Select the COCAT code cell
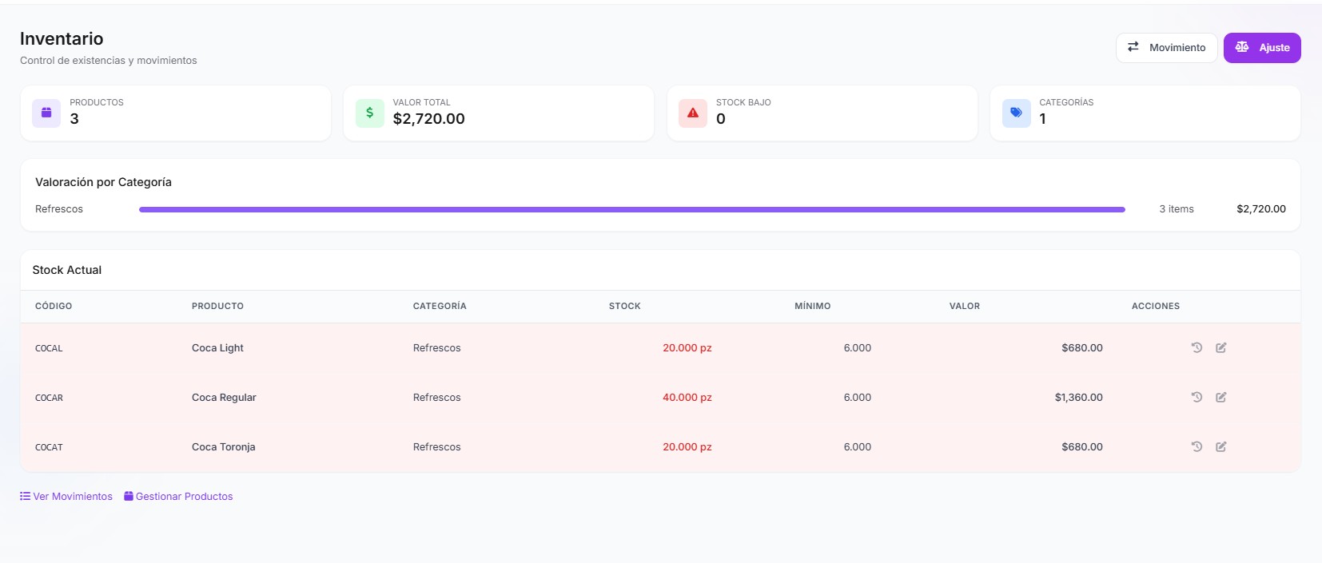Image resolution: width=1322 pixels, height=563 pixels. (x=49, y=447)
